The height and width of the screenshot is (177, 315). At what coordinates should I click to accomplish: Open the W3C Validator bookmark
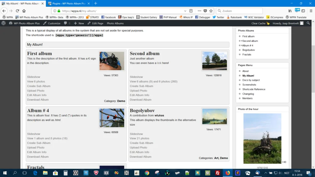tap(254, 17)
